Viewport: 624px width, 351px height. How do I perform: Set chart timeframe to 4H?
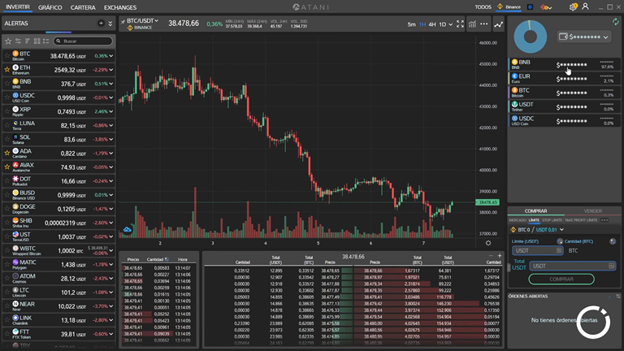(432, 24)
